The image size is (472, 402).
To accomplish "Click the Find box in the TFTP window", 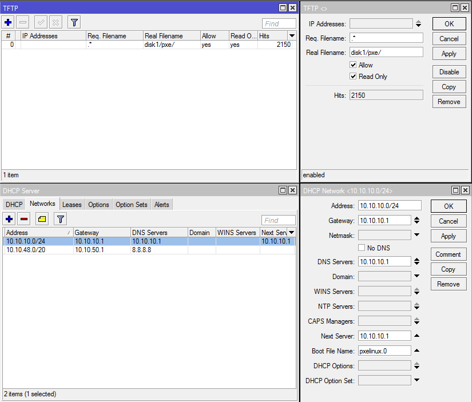I will pyautogui.click(x=279, y=23).
